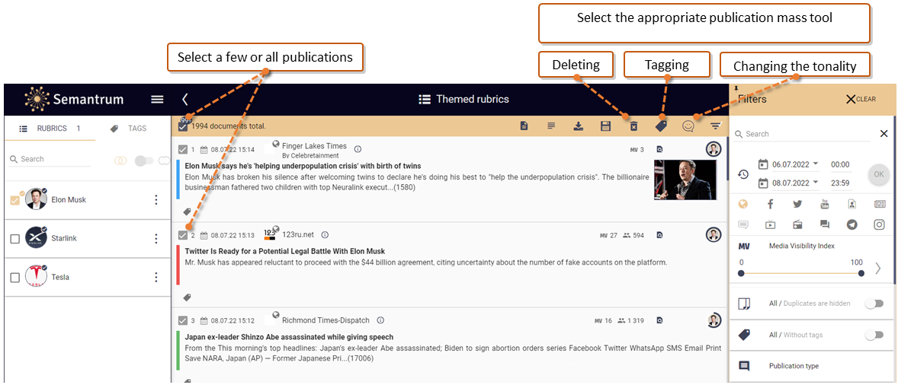This screenshot has width=898, height=385.
Task: Uncheck publication 1 Finger Lakes Times
Action: [183, 150]
